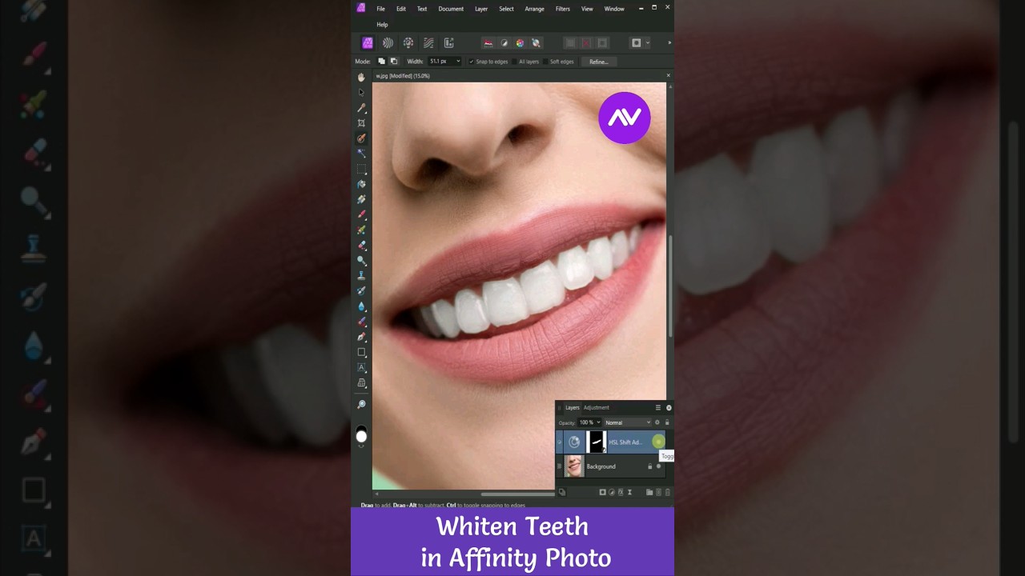Set selection mode to Subtract

tap(394, 61)
